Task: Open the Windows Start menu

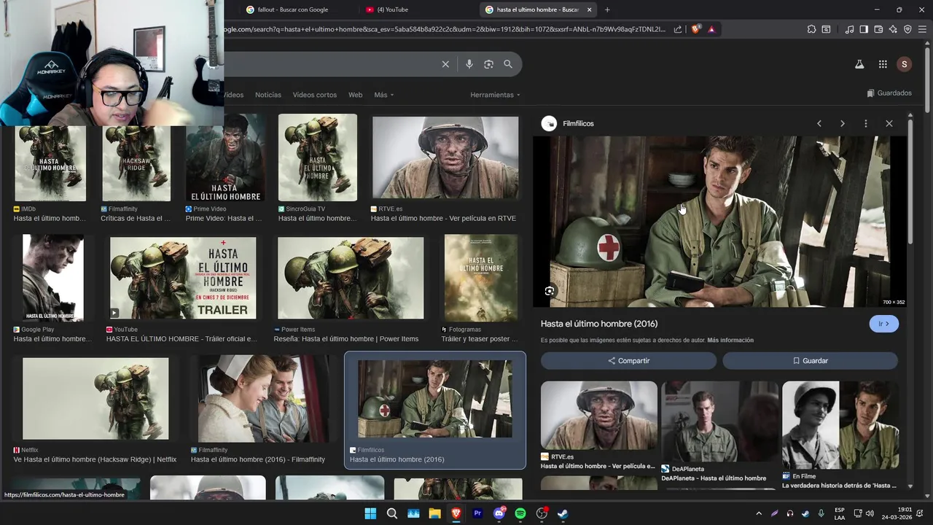Action: click(x=370, y=513)
